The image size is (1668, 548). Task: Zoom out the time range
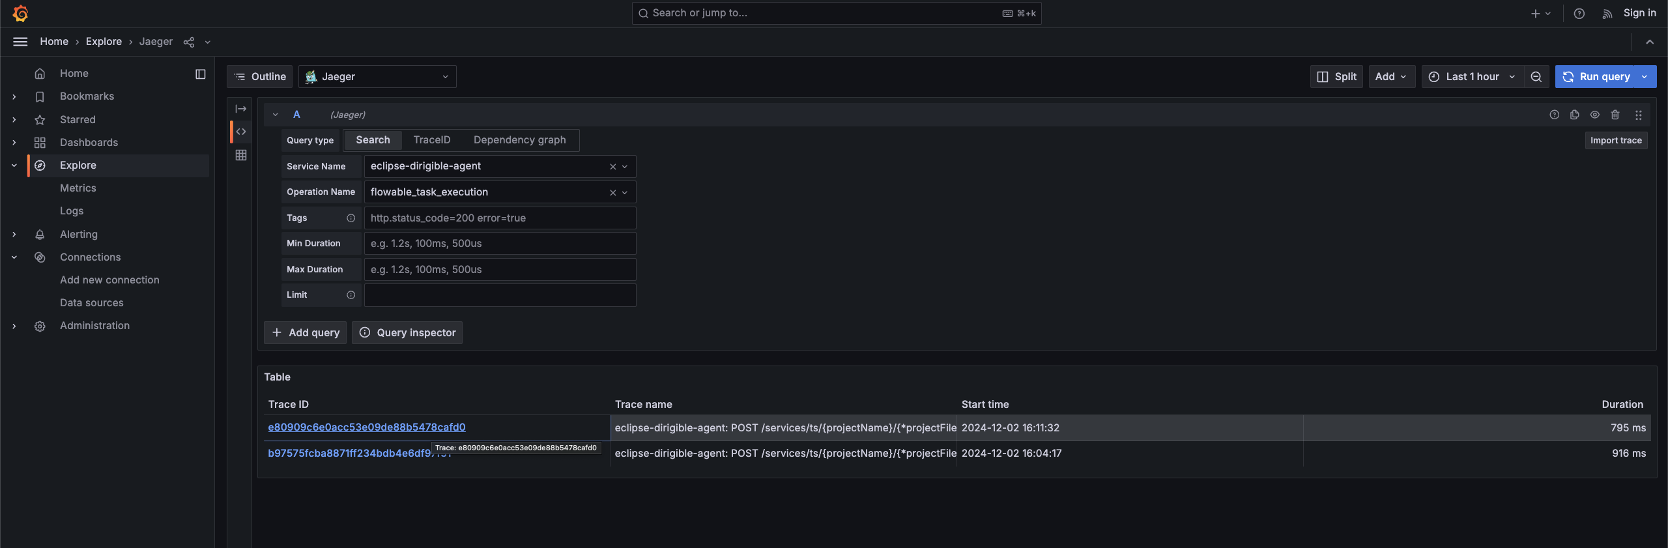click(x=1536, y=77)
